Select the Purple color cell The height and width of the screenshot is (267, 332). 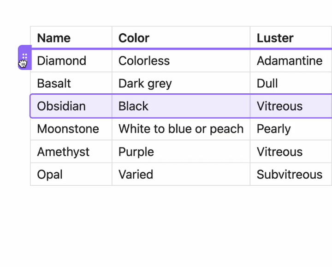[x=136, y=152]
